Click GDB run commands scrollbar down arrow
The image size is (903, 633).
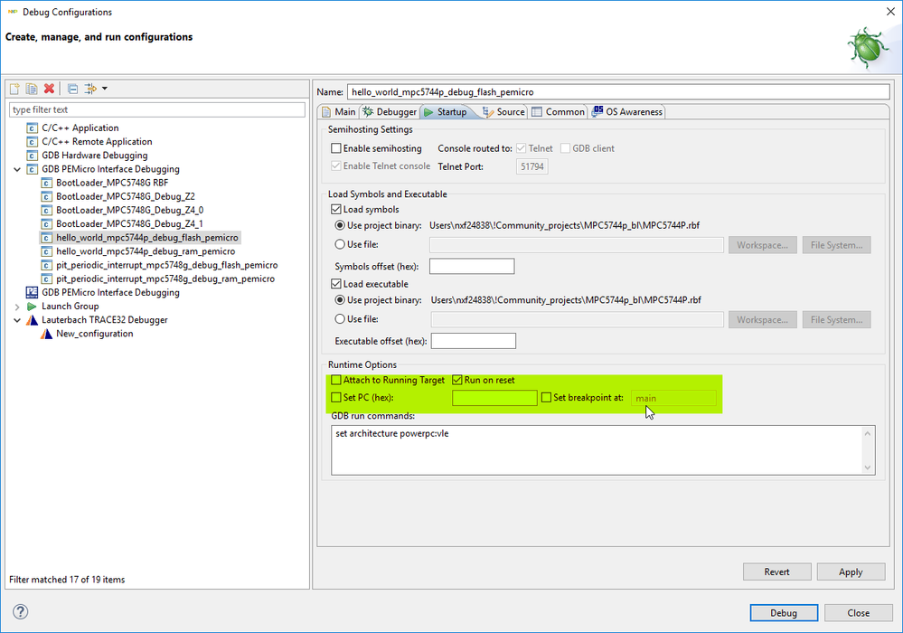[x=868, y=468]
